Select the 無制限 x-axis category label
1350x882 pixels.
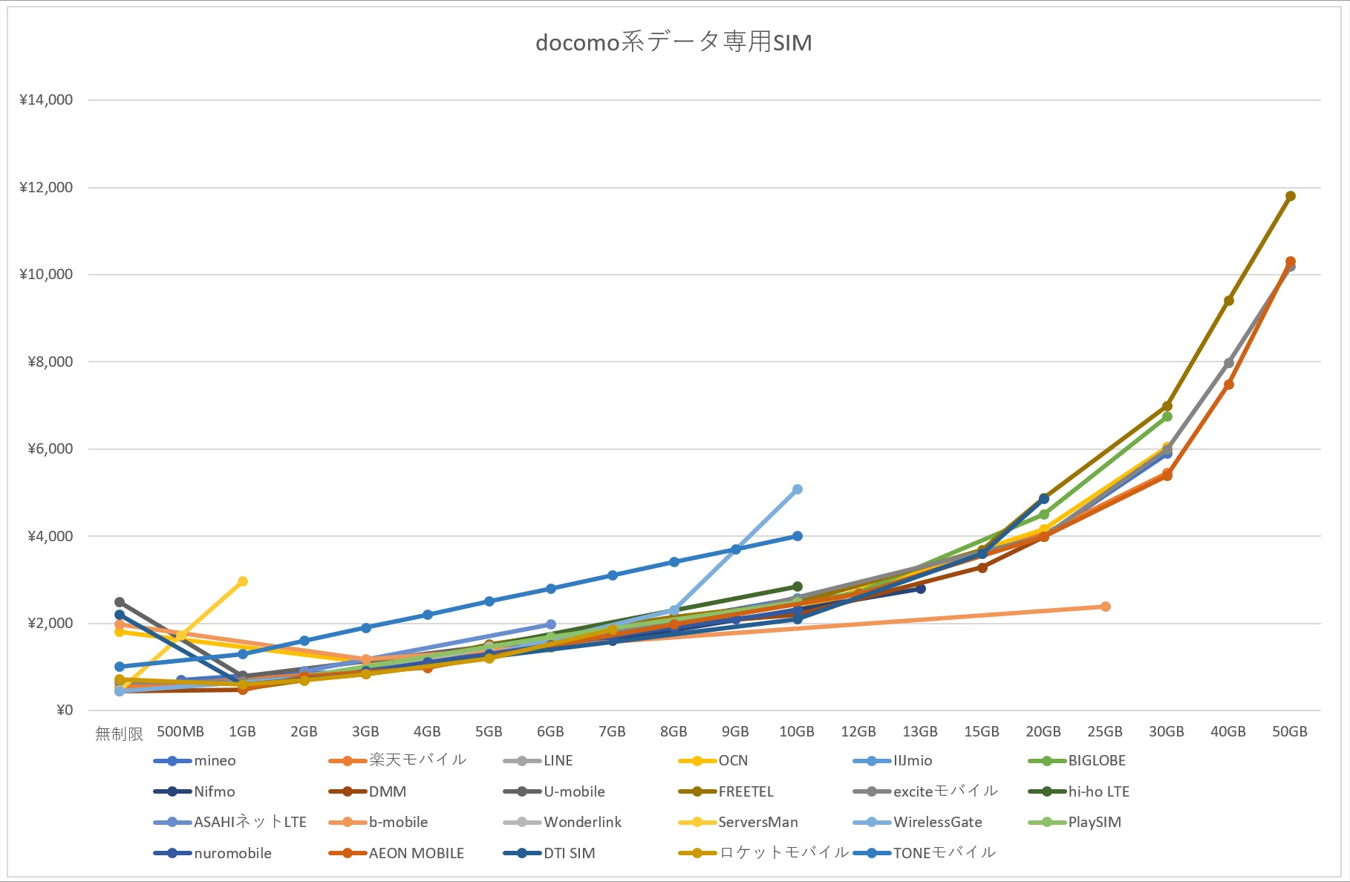coord(119,734)
